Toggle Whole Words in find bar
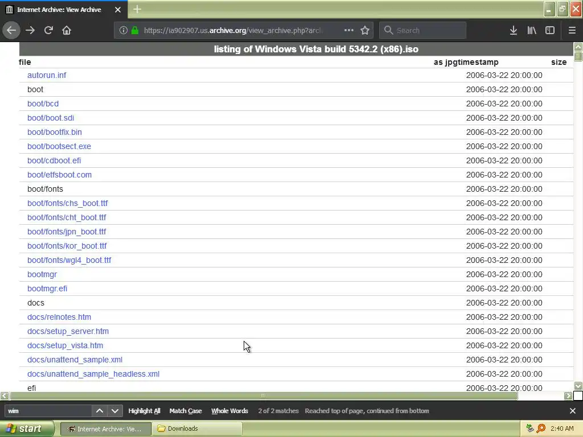583x437 pixels. (229, 411)
